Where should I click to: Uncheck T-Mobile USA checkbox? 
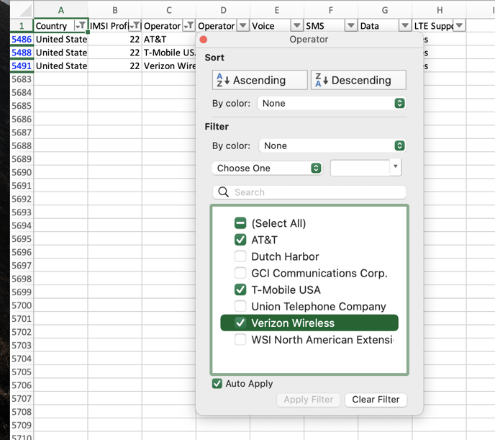[240, 289]
